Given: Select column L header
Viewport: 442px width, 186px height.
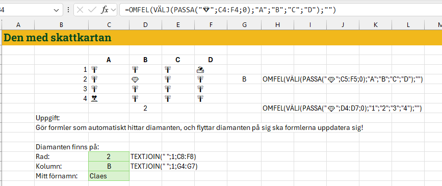Looking at the screenshot, I should [408, 25].
